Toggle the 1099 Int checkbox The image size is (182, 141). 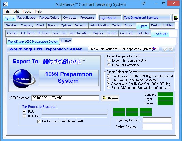coord(24,116)
